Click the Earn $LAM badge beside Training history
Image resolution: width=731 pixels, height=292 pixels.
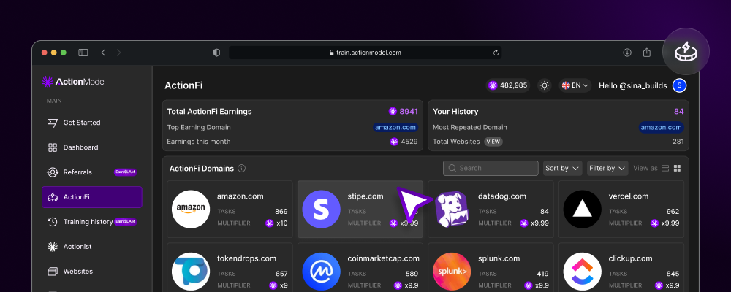pos(125,222)
